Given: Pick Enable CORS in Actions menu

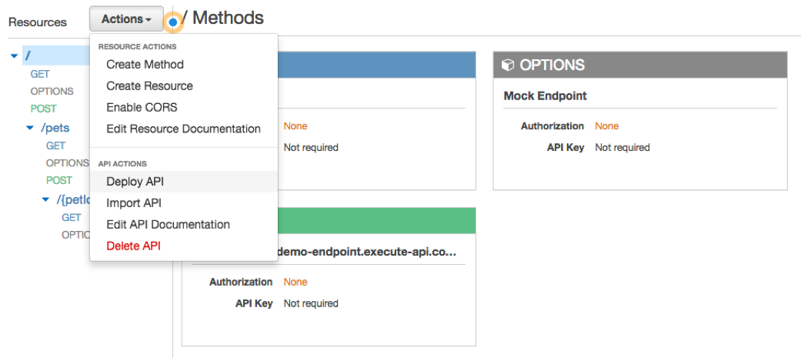Looking at the screenshot, I should 142,108.
